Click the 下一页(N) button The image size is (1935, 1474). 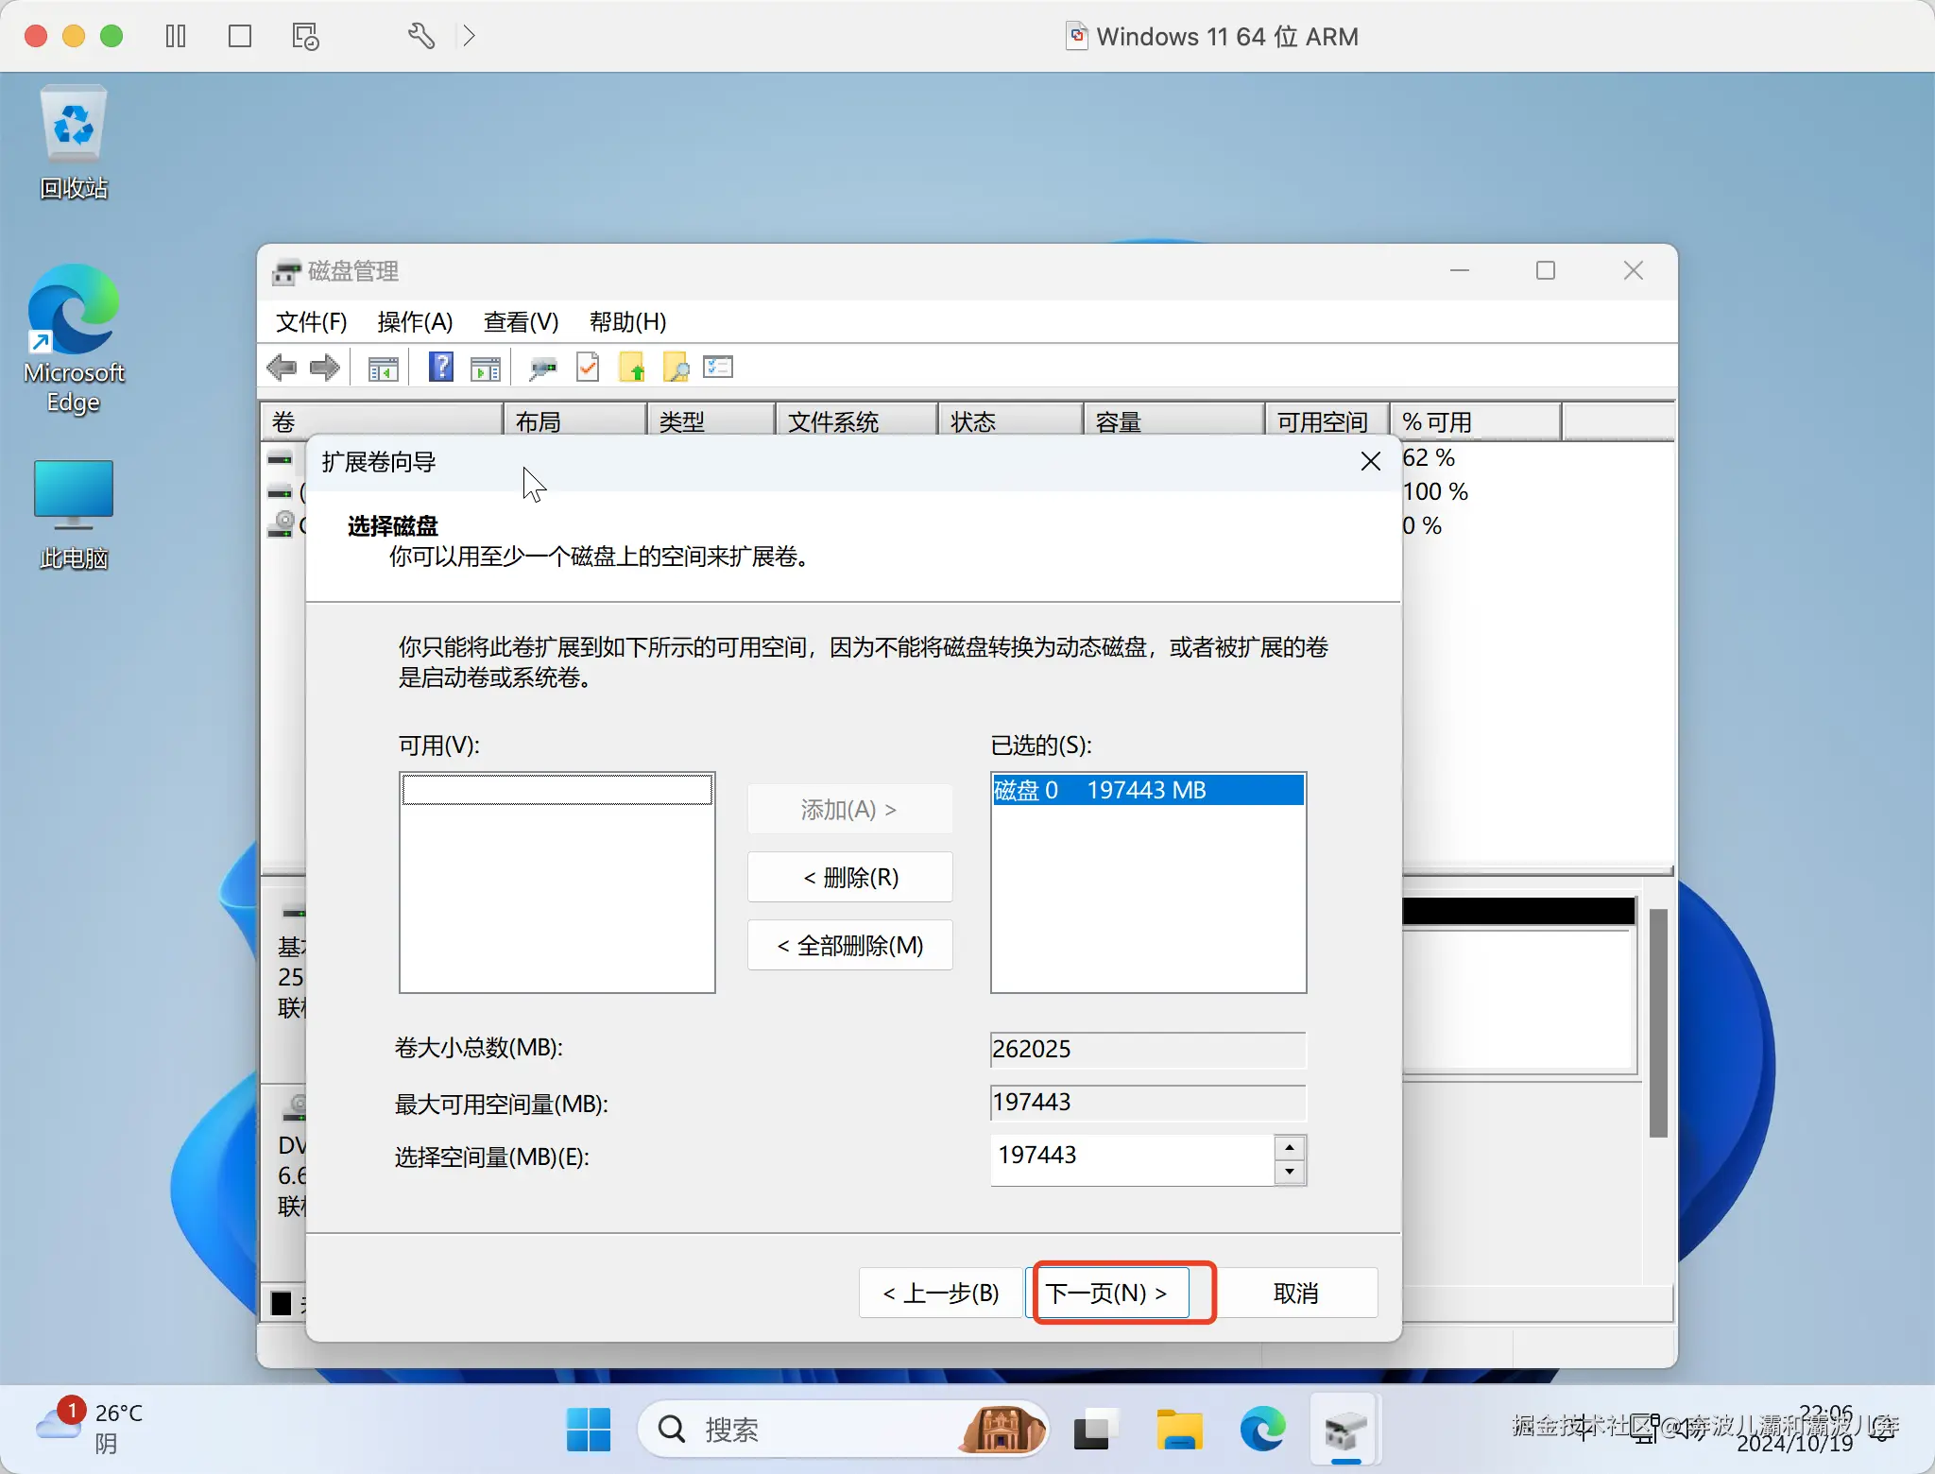pyautogui.click(x=1107, y=1293)
